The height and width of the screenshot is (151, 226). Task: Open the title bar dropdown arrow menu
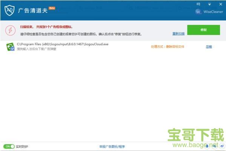coord(209,4)
